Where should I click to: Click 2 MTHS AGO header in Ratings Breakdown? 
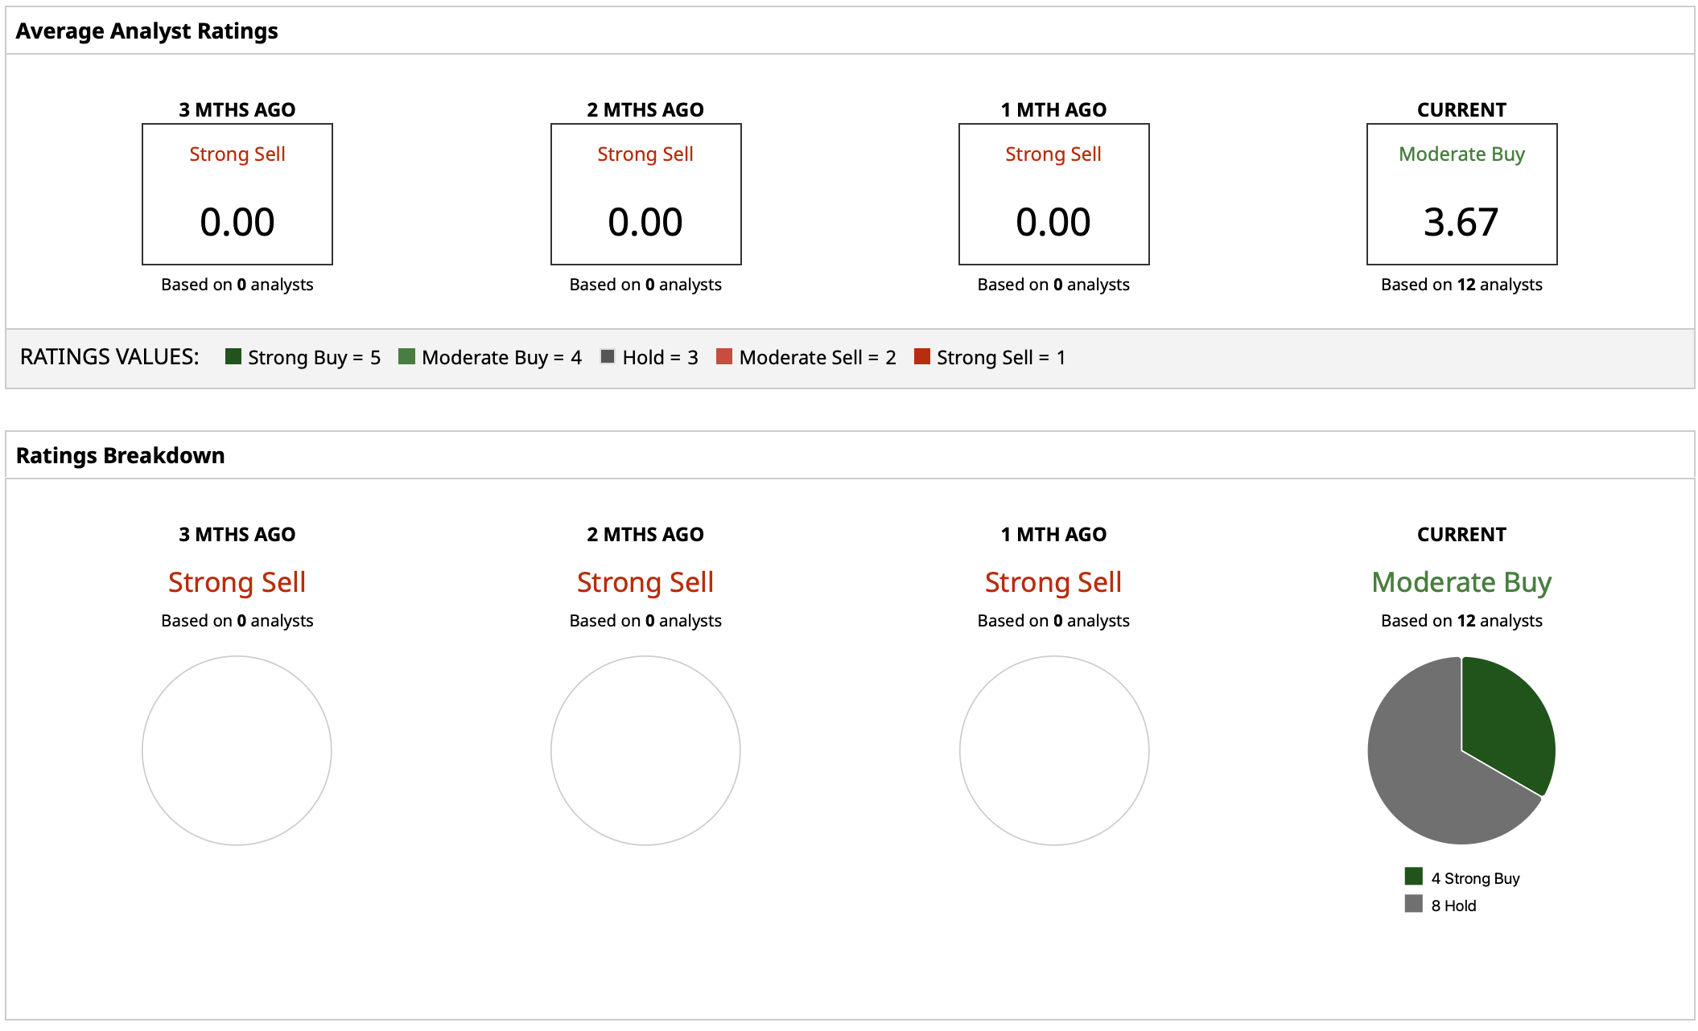tap(645, 535)
